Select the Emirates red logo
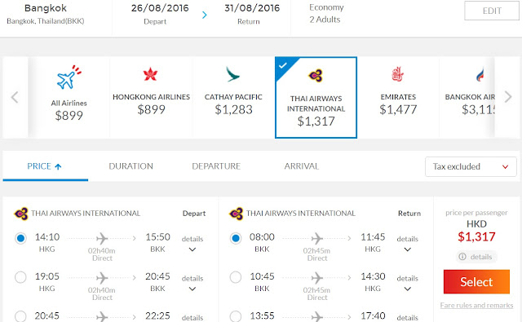This screenshot has height=322, width=522. [x=397, y=74]
